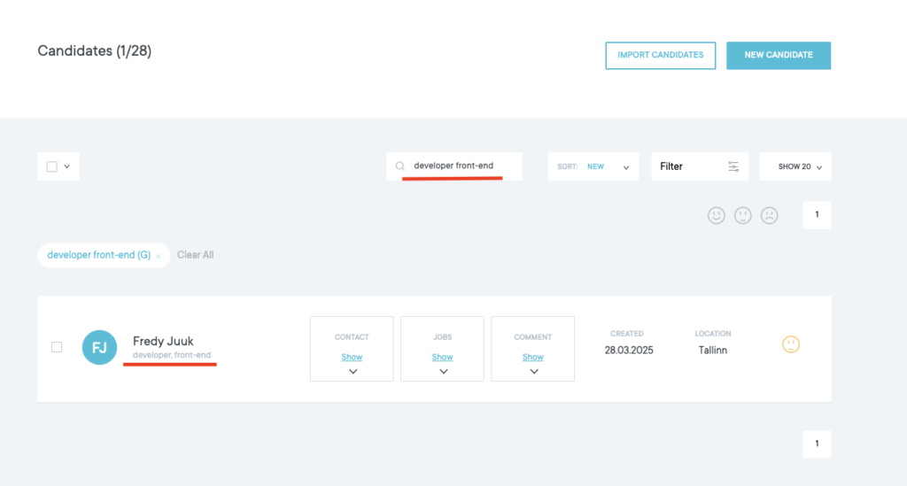Expand the Contact panel chevron
This screenshot has width=907, height=486.
pyautogui.click(x=353, y=372)
